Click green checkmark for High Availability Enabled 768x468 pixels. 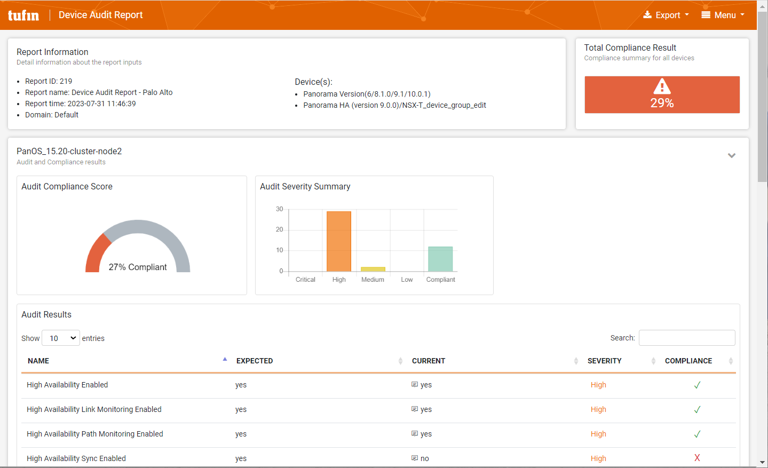coord(697,385)
